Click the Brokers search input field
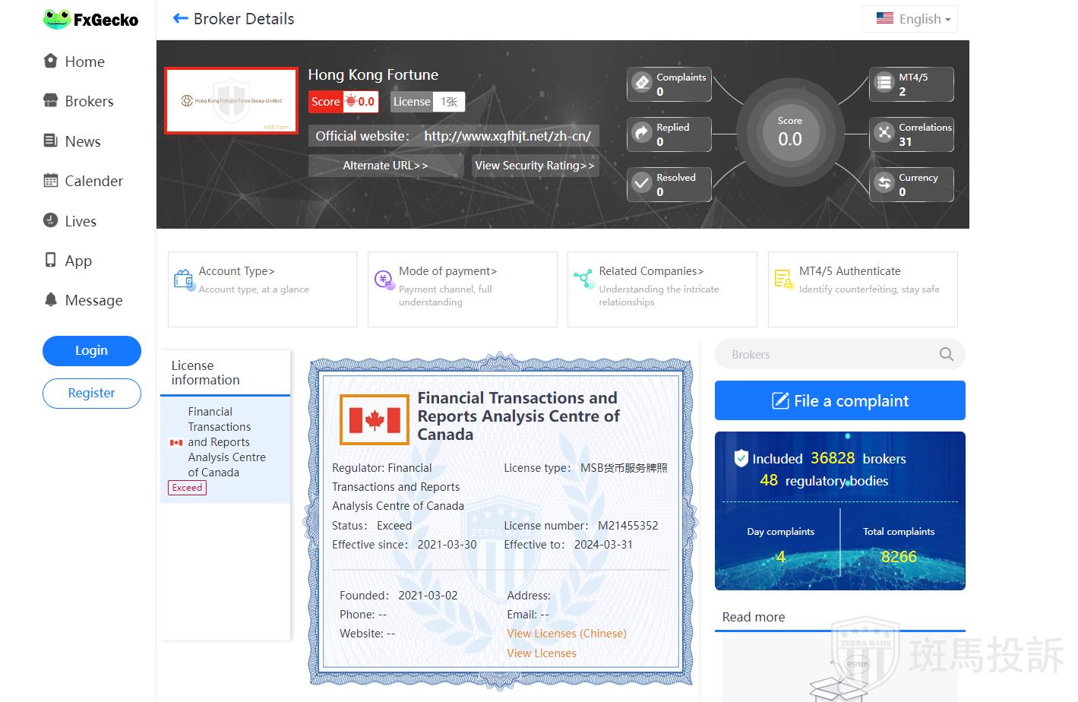Image resolution: width=1078 pixels, height=702 pixels. point(828,355)
